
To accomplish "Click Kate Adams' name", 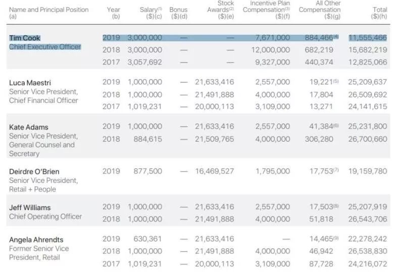I will 29,127.
